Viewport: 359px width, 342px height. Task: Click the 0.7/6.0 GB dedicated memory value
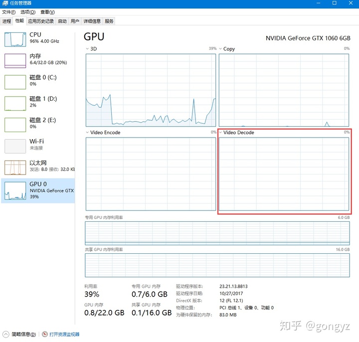[x=150, y=294]
